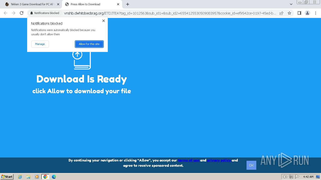The width and height of the screenshot is (321, 180).
Task: Click Allow for this site button
Action: [x=89, y=44]
